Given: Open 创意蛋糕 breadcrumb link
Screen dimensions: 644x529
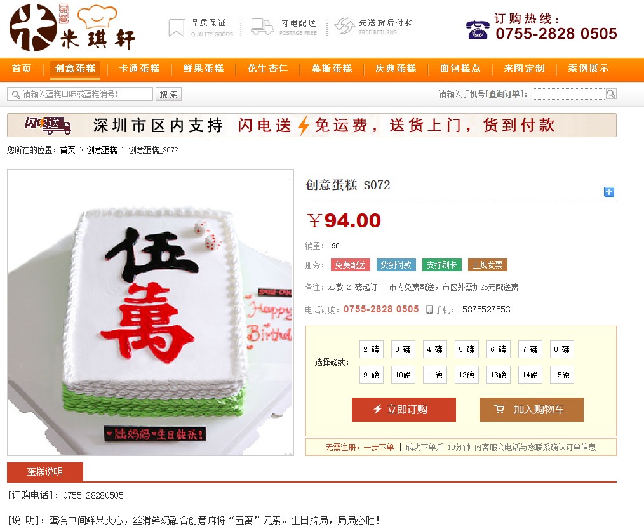Looking at the screenshot, I should coord(102,150).
